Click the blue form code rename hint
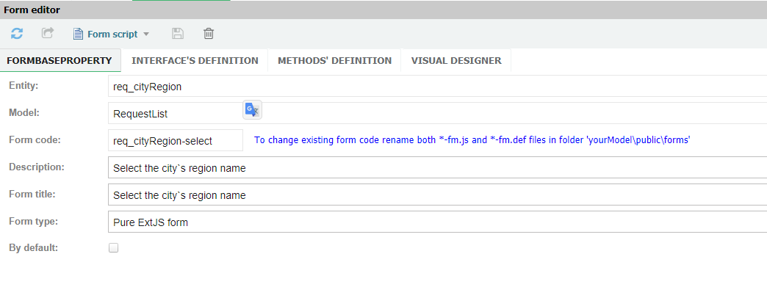This screenshot has height=298, width=767. click(x=472, y=140)
